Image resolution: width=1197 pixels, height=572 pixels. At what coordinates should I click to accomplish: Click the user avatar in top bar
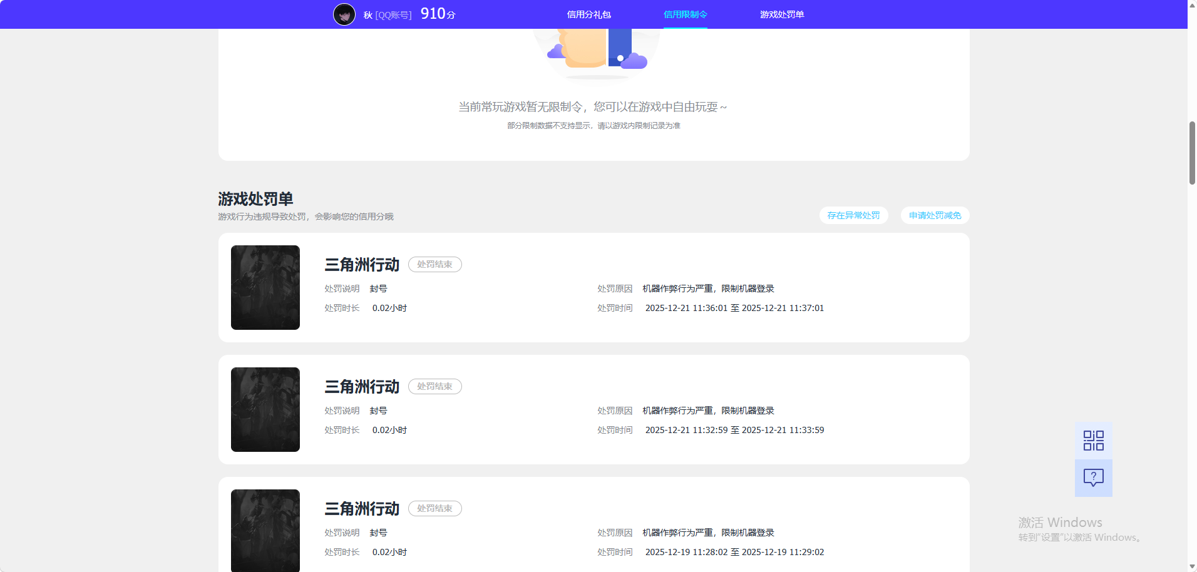344,14
